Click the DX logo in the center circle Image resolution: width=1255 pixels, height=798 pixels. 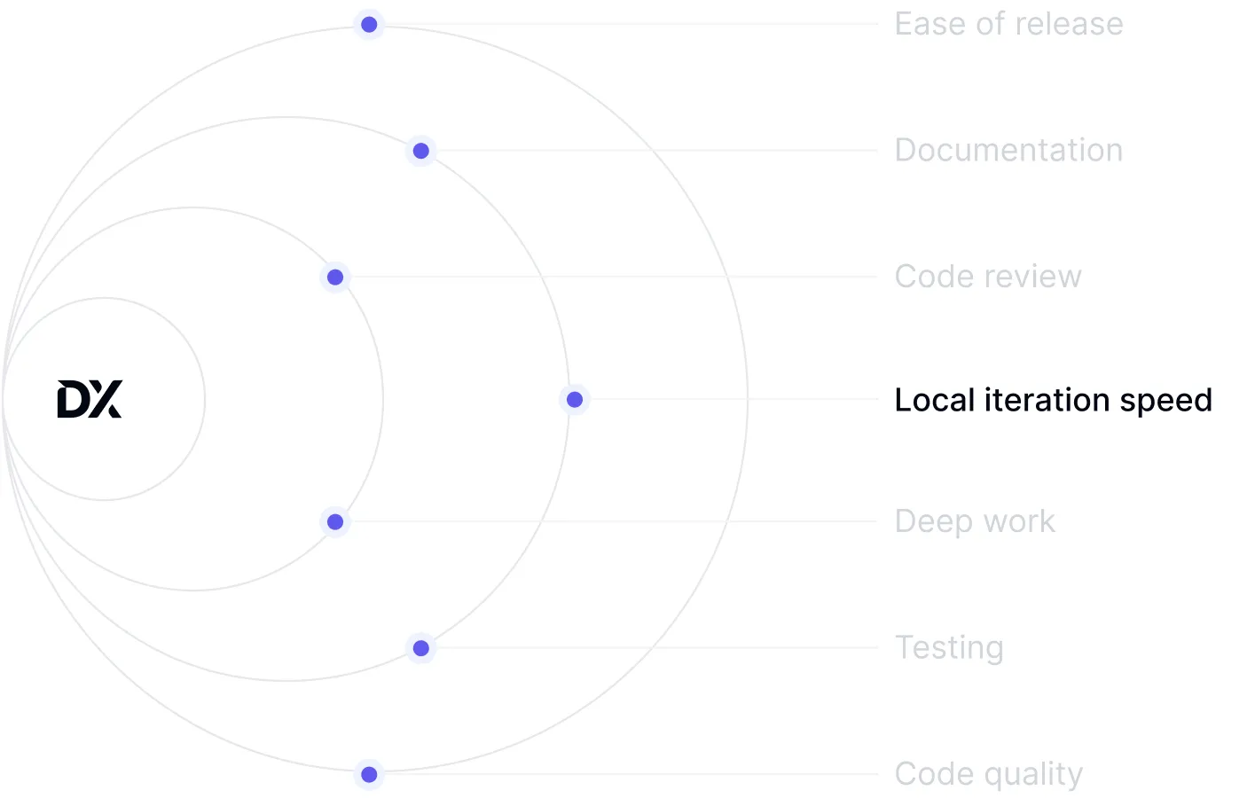tap(90, 399)
